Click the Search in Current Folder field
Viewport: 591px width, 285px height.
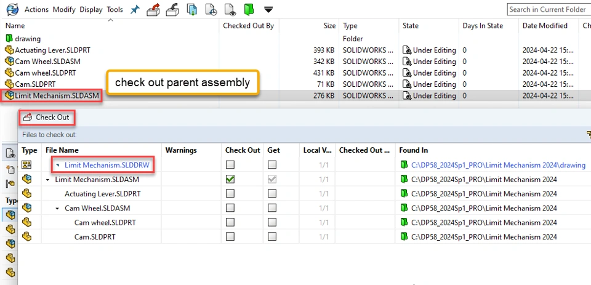click(x=549, y=9)
